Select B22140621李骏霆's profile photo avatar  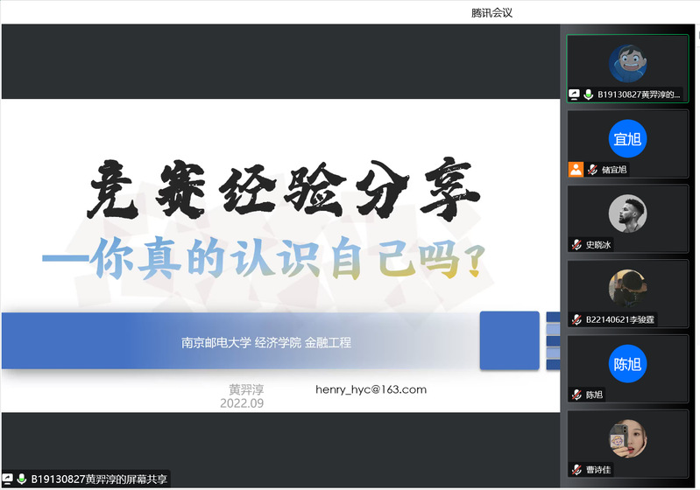(627, 288)
